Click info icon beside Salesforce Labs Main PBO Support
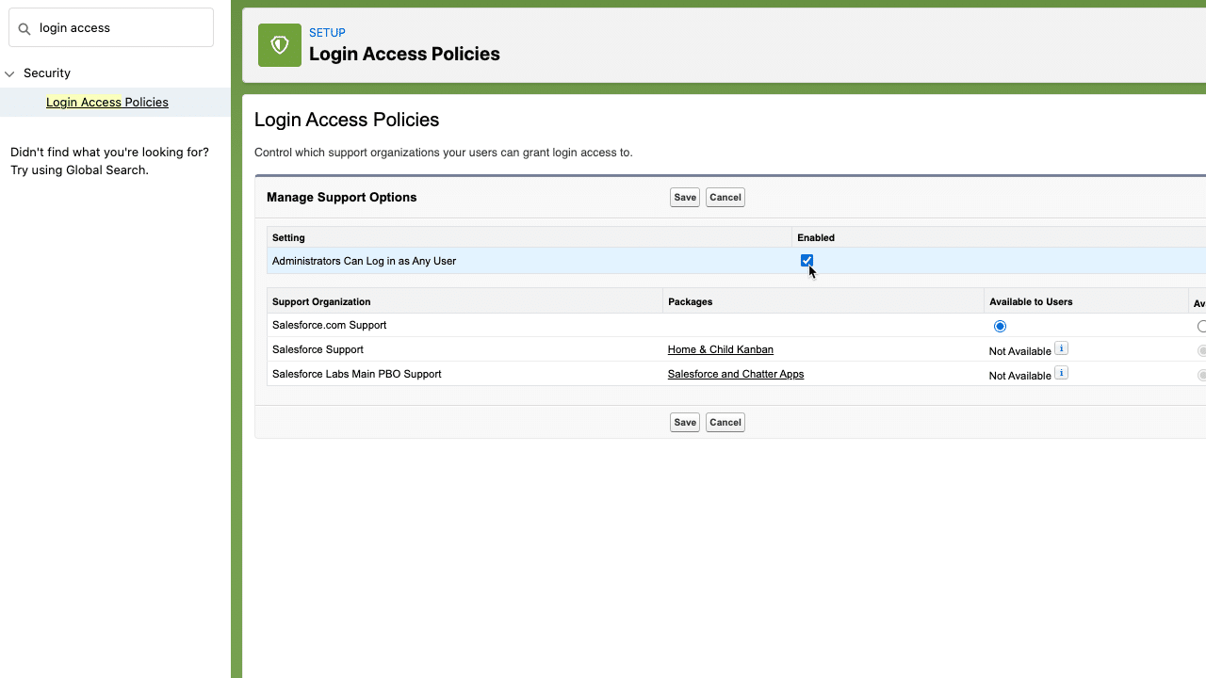Viewport: 1206px width, 678px height. [x=1061, y=373]
